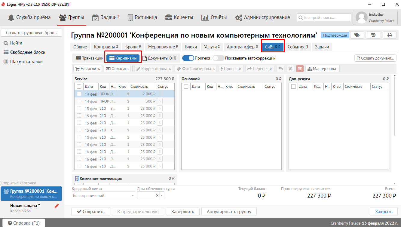This screenshot has height=227, width=401.
Task: Click the printer icon button
Action: point(390,35)
